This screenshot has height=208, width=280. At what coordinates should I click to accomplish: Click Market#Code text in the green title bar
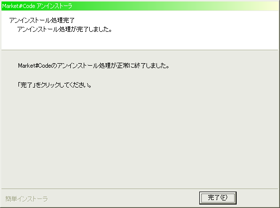[18, 6]
